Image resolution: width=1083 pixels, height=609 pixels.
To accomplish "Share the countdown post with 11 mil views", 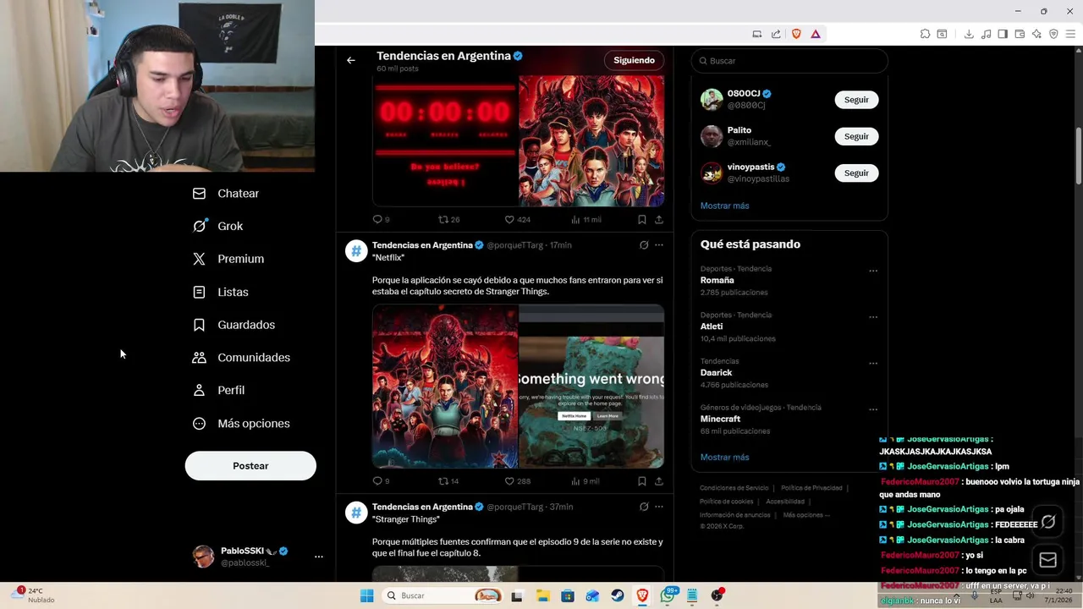I will [x=658, y=219].
